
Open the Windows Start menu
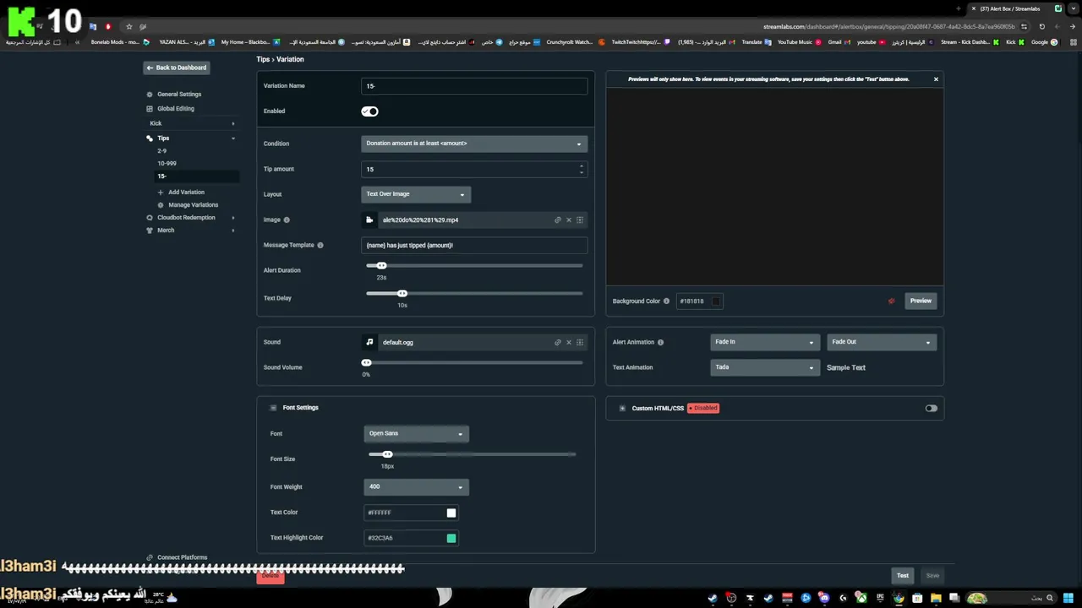point(1067,598)
